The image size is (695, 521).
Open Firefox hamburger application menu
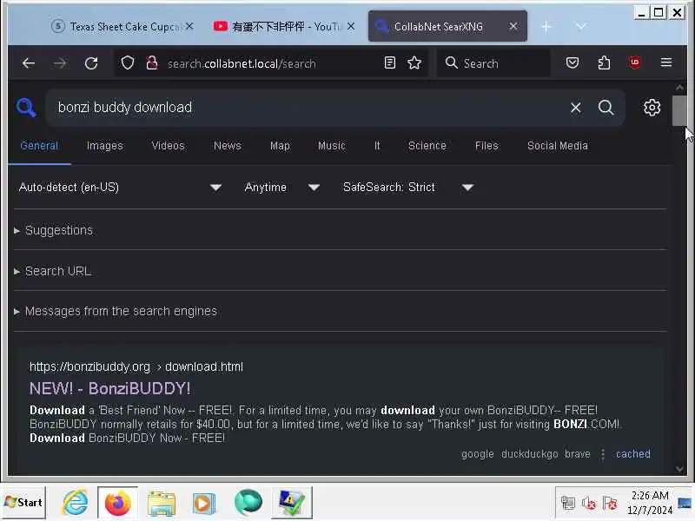click(666, 63)
